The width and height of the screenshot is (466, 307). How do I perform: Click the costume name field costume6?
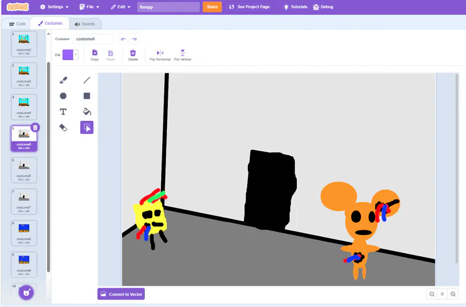[93, 39]
